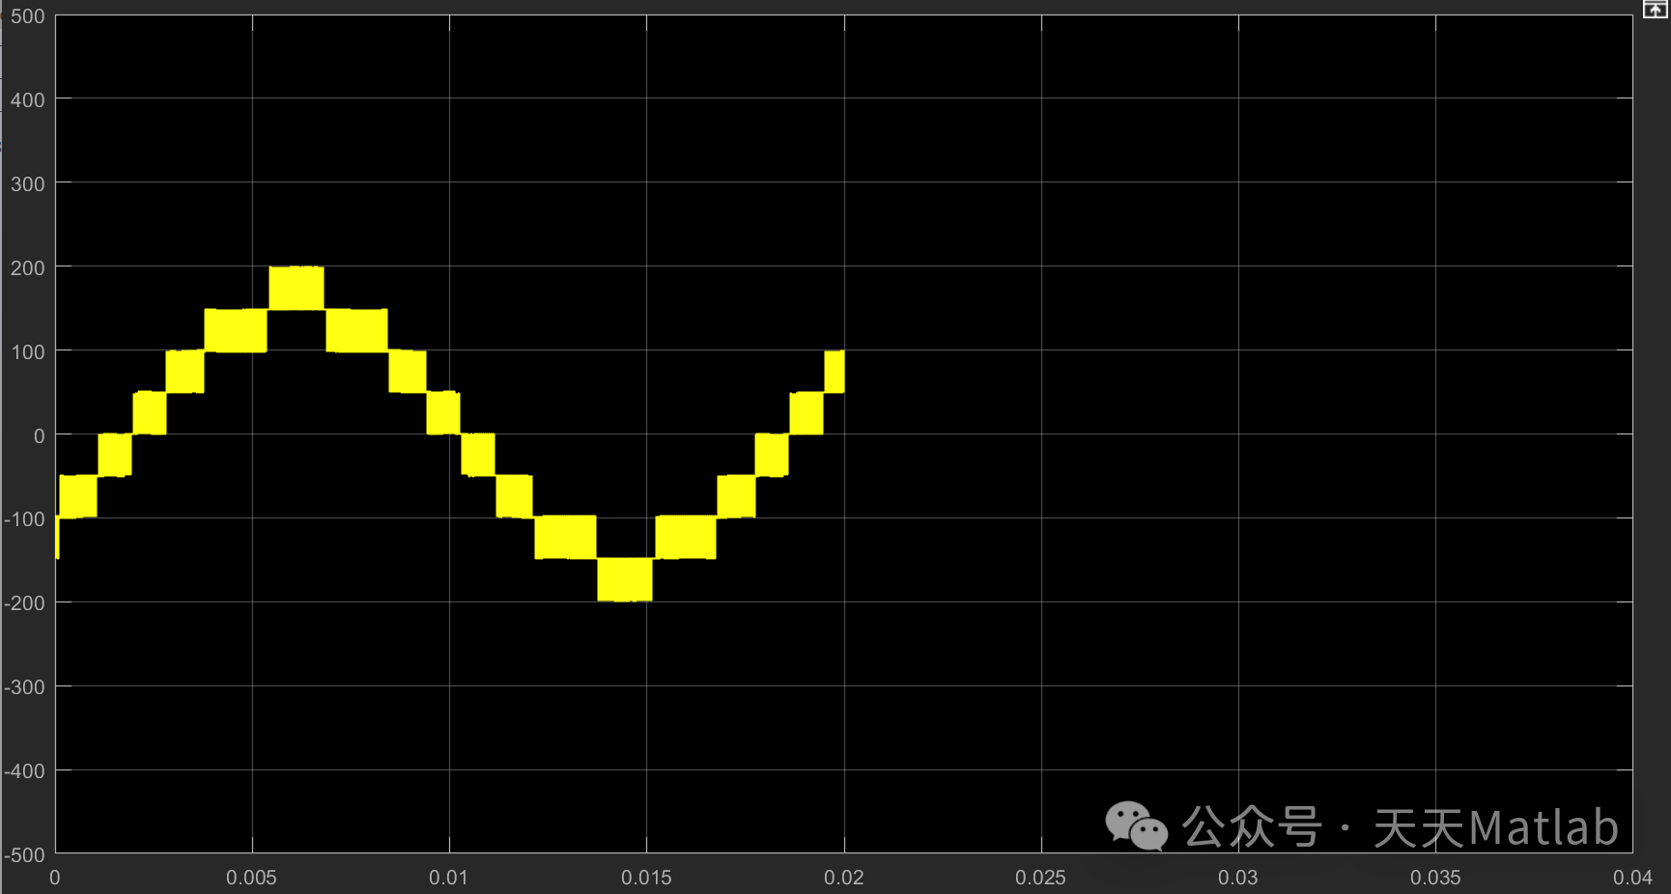This screenshot has width=1671, height=894.
Task: Click the y-axis label -500
Action: 25,855
